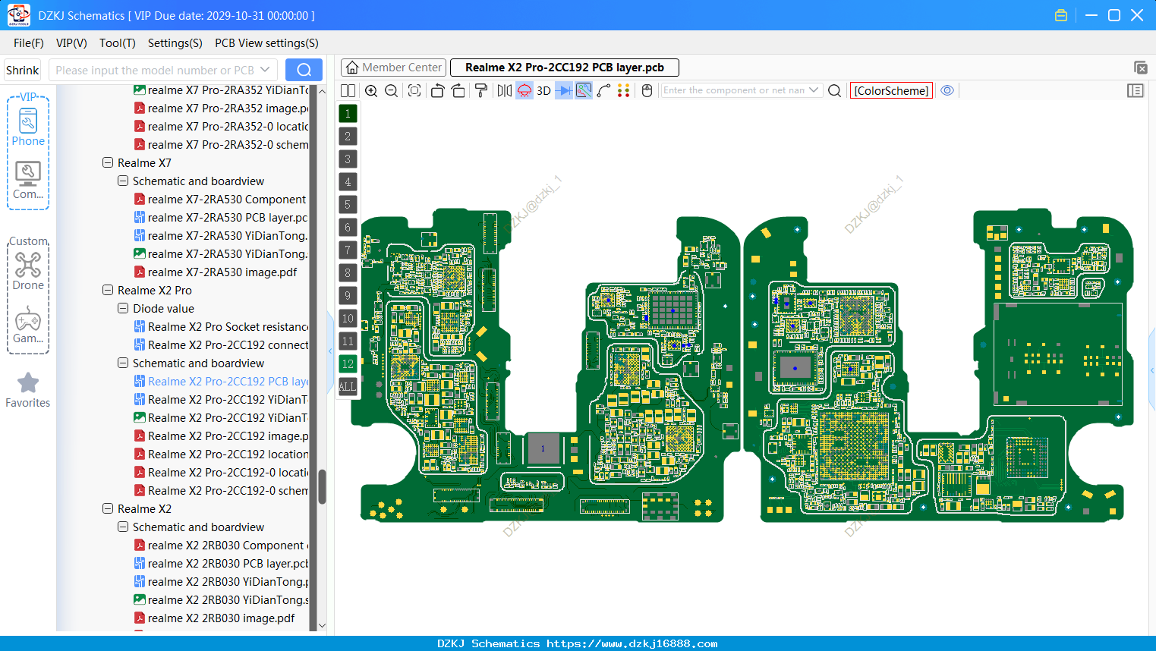
Task: Select PCB layer 5 swatch
Action: point(348,205)
